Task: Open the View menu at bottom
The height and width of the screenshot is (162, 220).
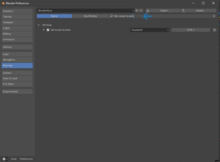Action: (14, 159)
